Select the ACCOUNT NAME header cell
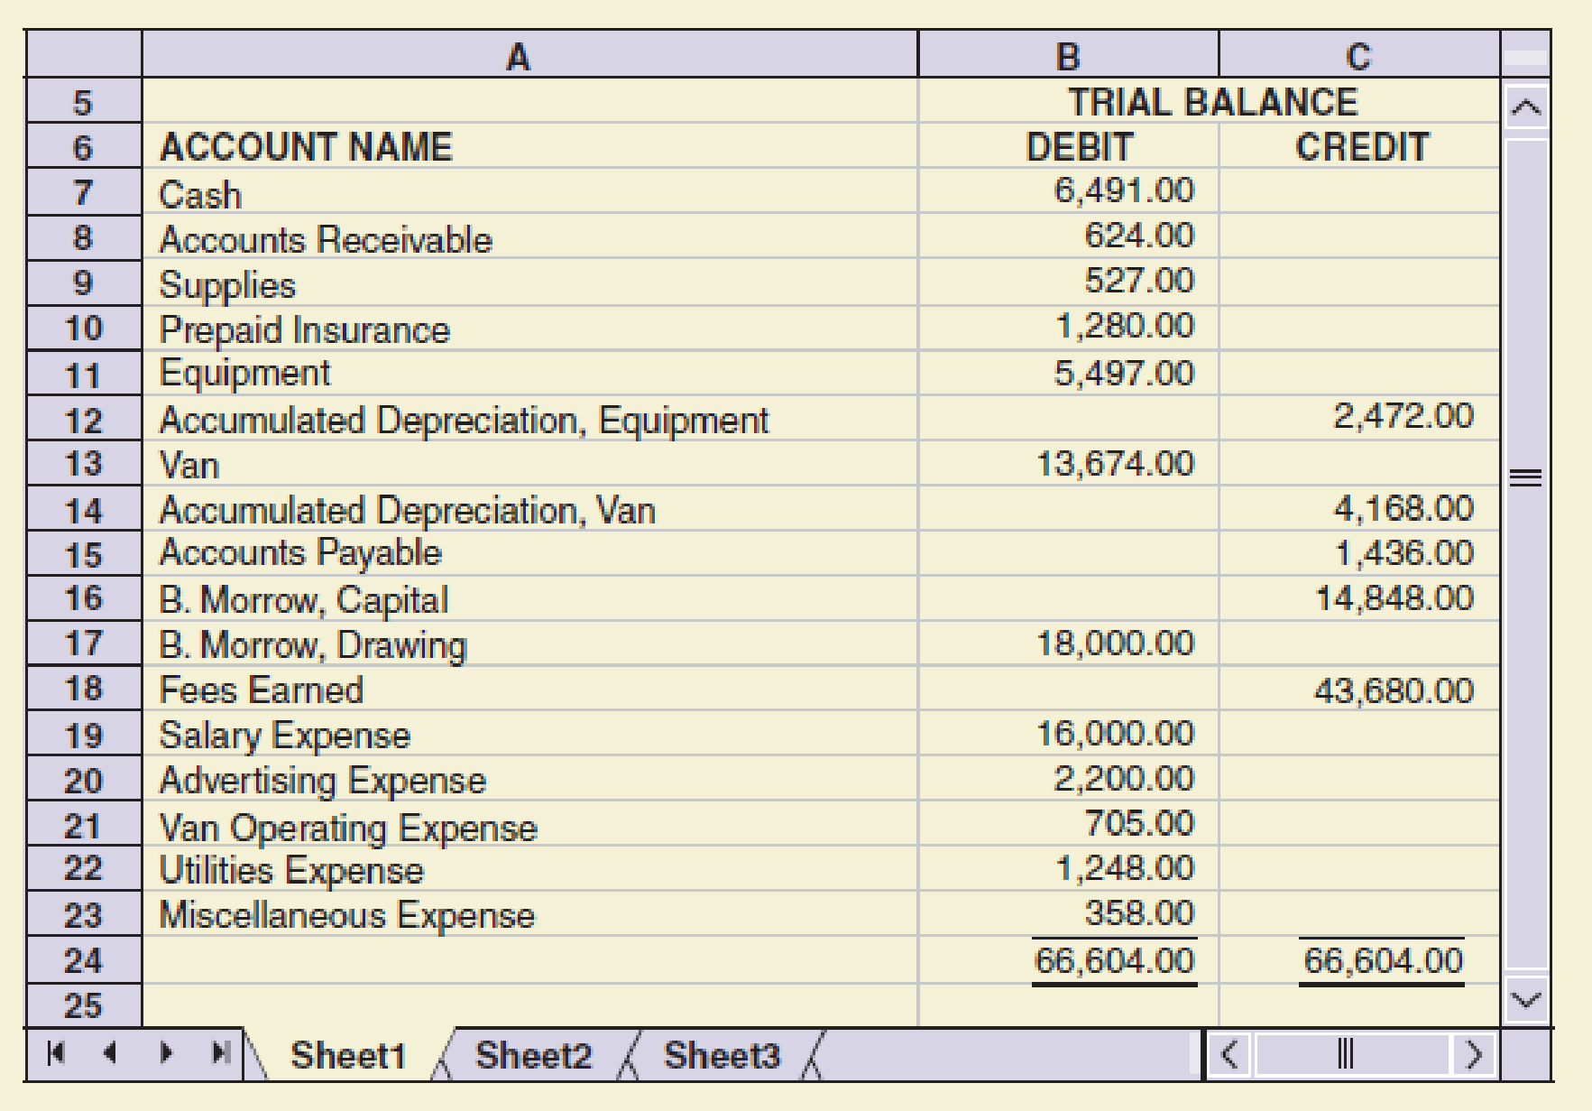The height and width of the screenshot is (1111, 1592). [529, 146]
